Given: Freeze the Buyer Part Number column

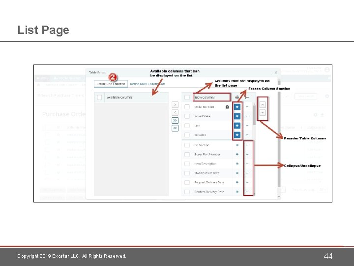Looking at the screenshot, I should click(237, 154).
